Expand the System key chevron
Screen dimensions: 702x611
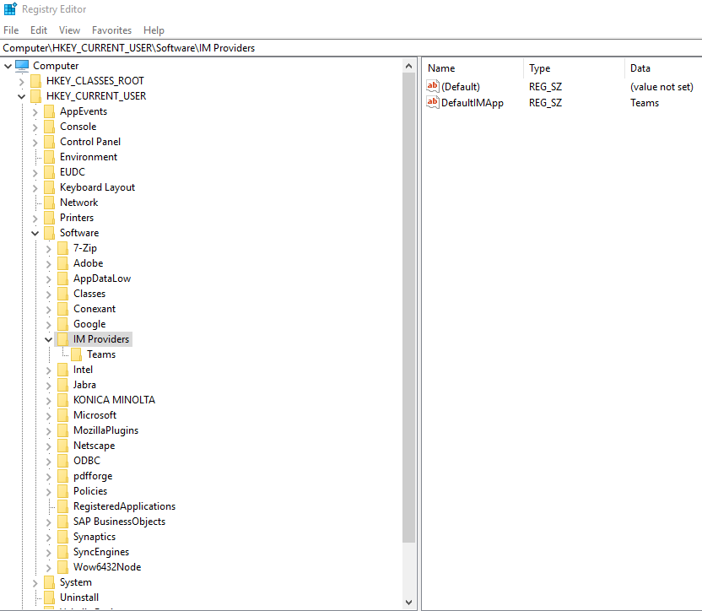click(35, 583)
